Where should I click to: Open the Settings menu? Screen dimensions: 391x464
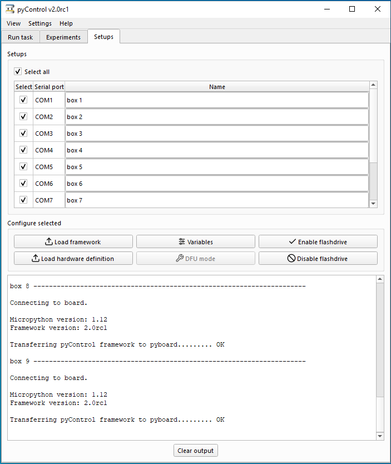point(40,23)
